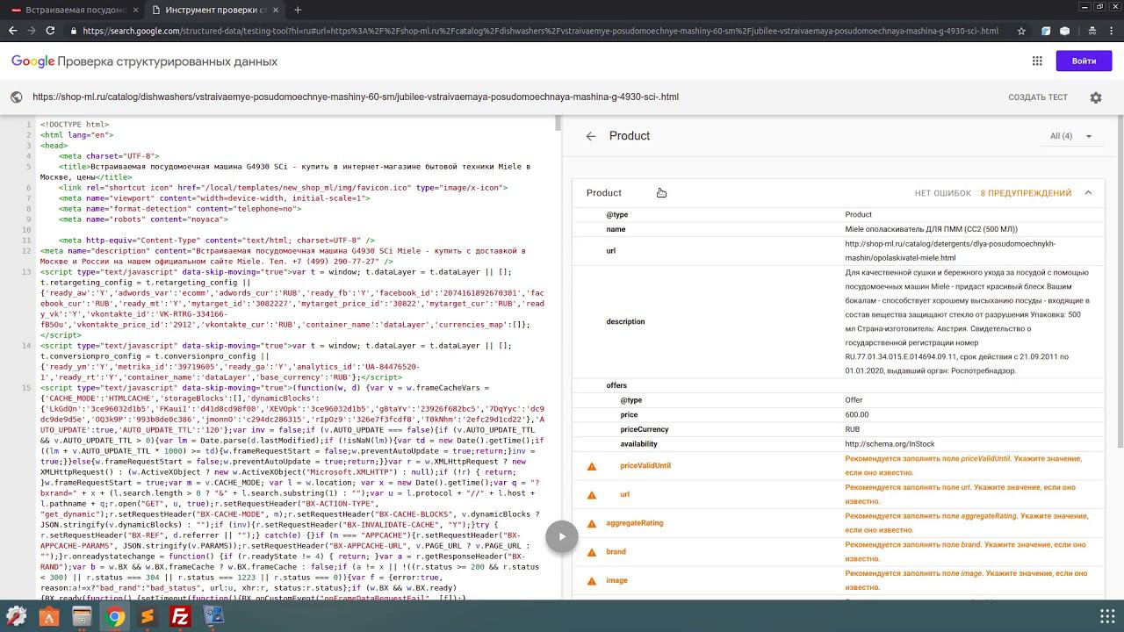1124x632 pixels.
Task: Click the http://schema.org/InStock value
Action: pyautogui.click(x=890, y=444)
